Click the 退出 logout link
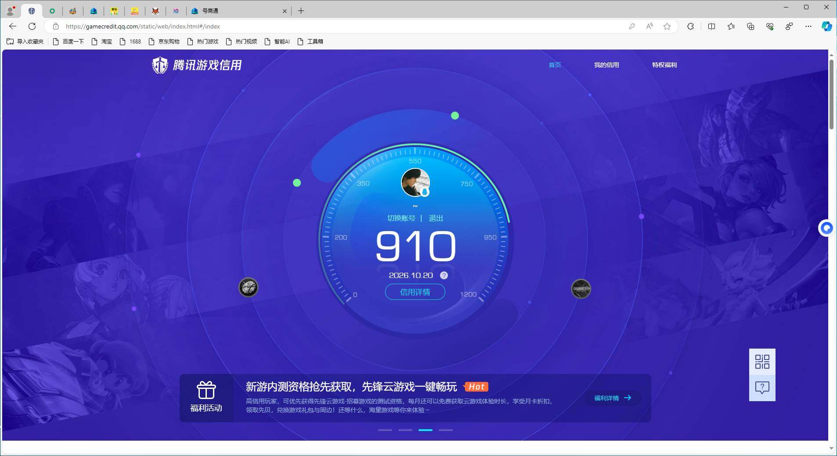This screenshot has height=456, width=837. coord(436,218)
